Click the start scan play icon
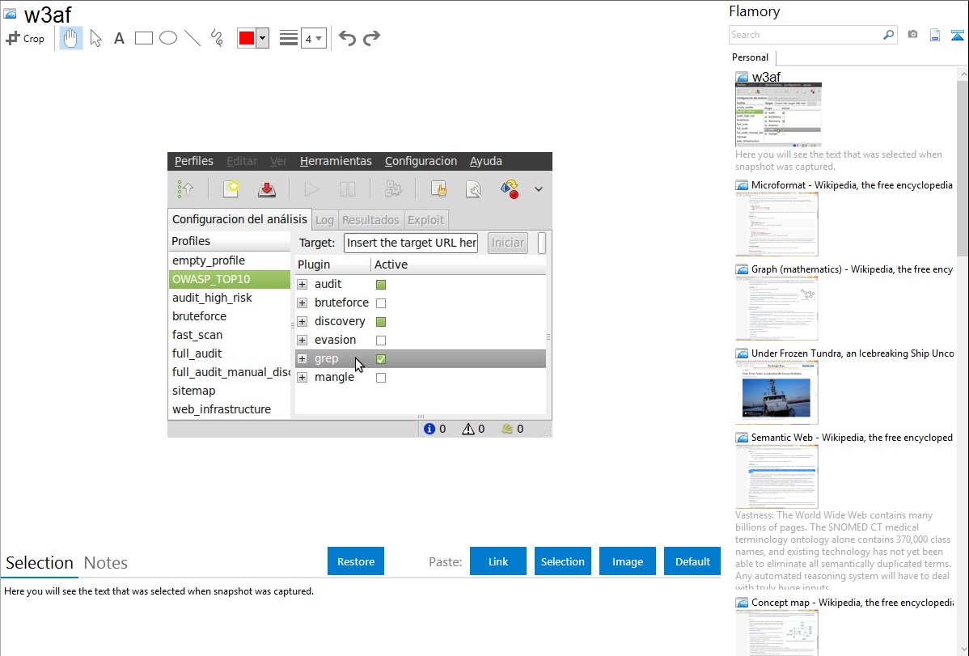The height and width of the screenshot is (656, 969). click(x=311, y=189)
